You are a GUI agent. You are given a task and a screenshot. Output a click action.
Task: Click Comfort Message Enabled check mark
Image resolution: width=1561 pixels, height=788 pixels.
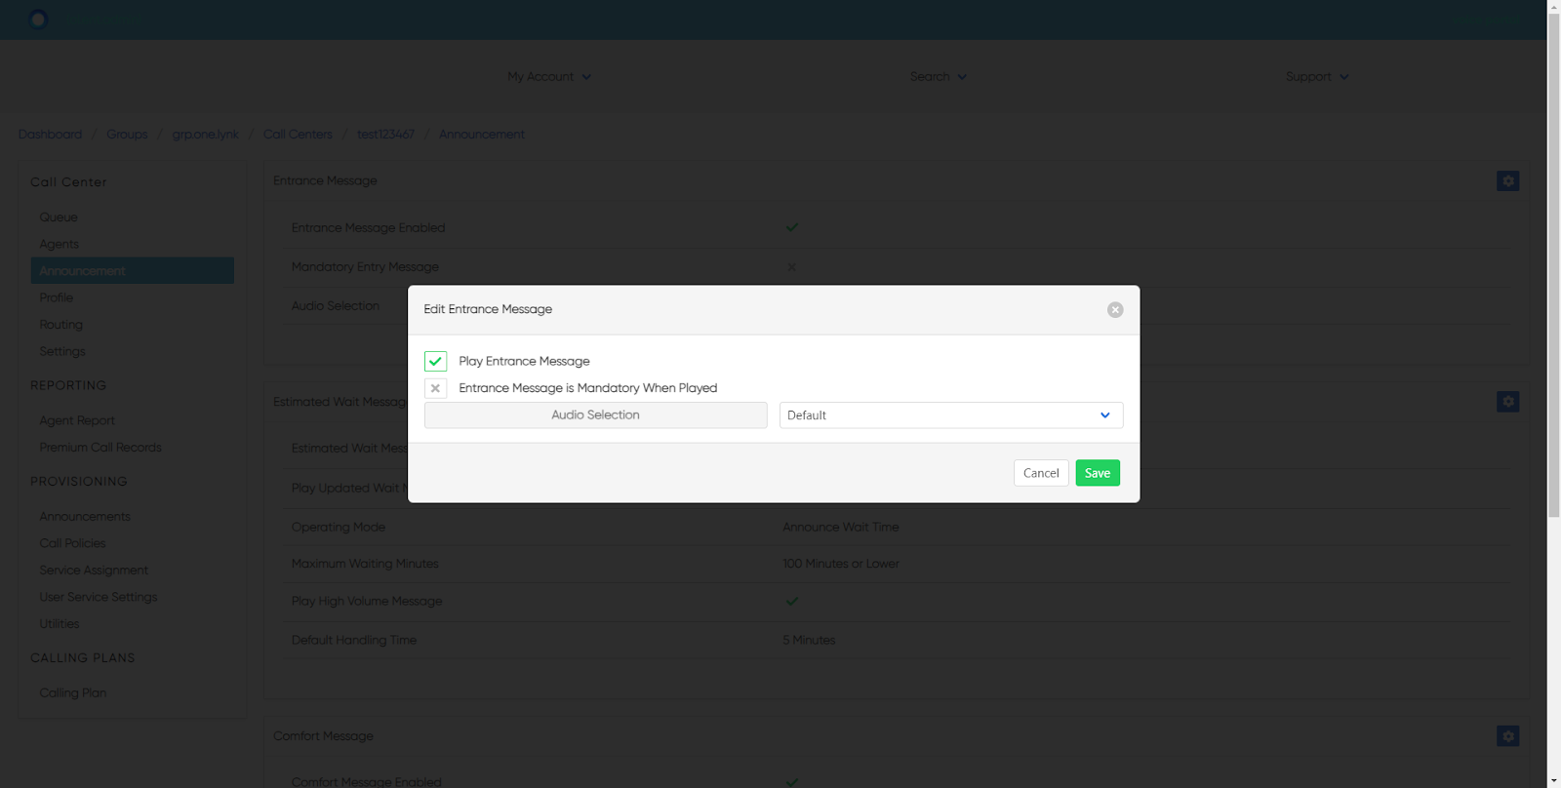pyautogui.click(x=792, y=781)
